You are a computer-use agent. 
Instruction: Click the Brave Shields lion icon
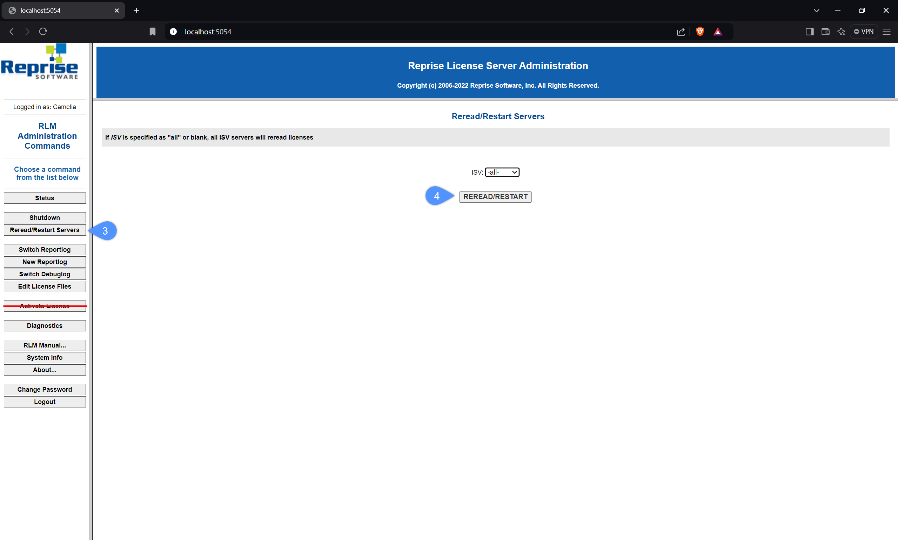point(699,32)
